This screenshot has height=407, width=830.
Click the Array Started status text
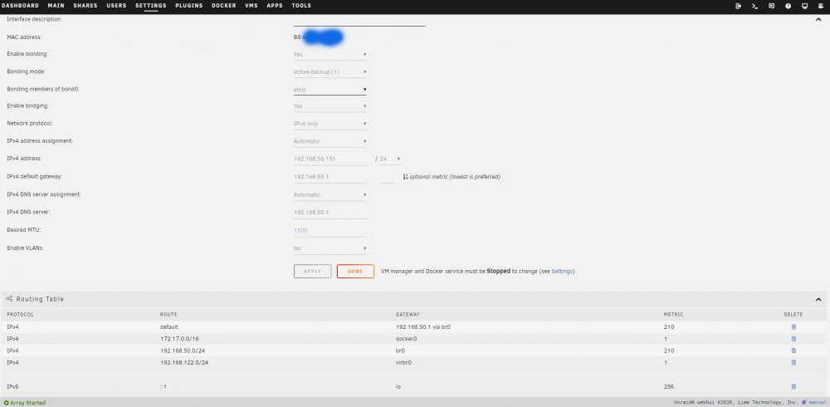pyautogui.click(x=27, y=403)
